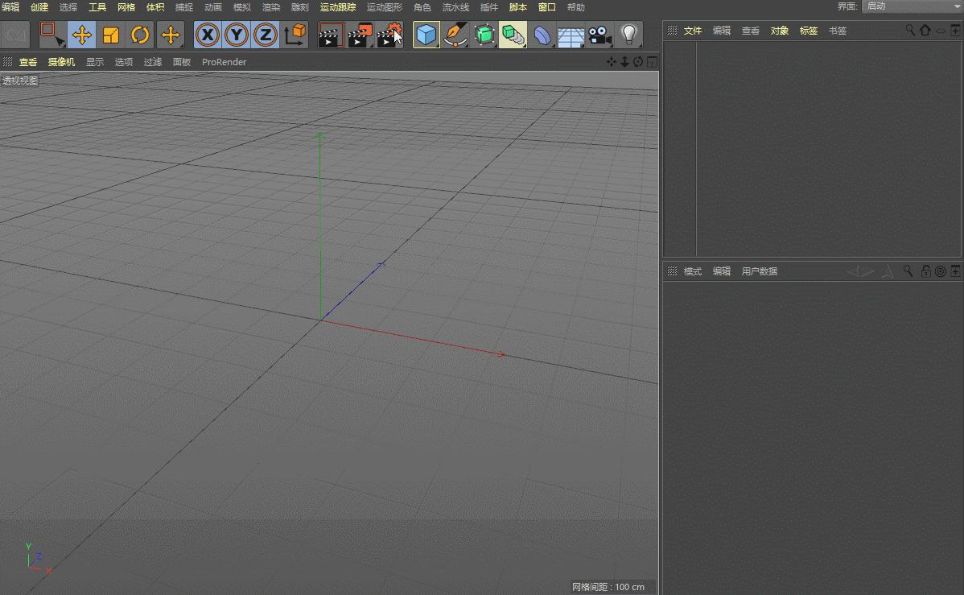
Task: Add a light bulb object
Action: pos(629,35)
